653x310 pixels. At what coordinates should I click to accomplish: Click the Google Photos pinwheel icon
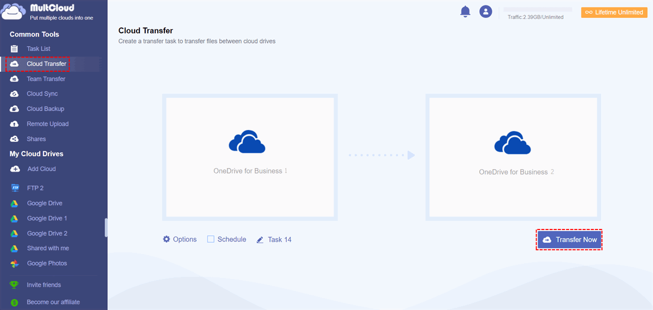(x=15, y=264)
